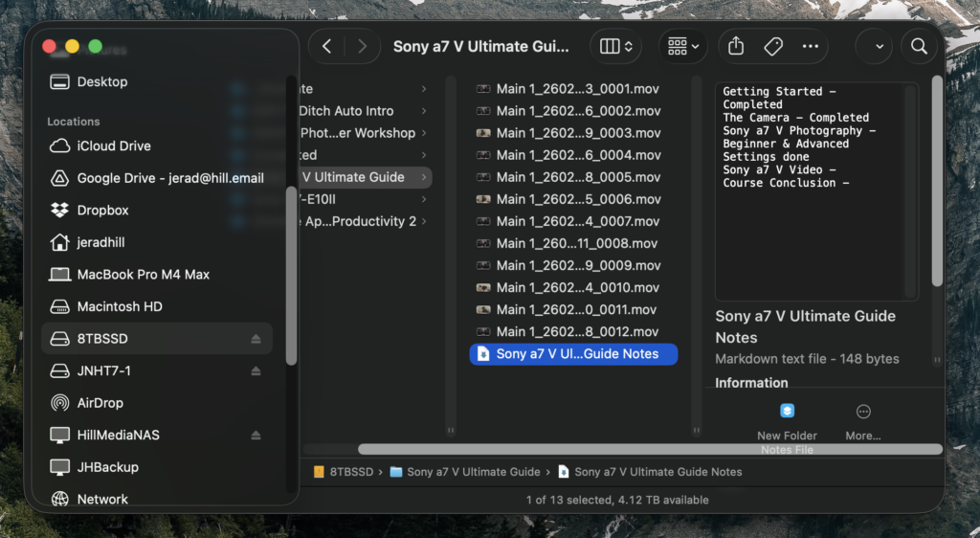The height and width of the screenshot is (538, 980).
Task: Open the More... quick actions button
Action: click(863, 422)
